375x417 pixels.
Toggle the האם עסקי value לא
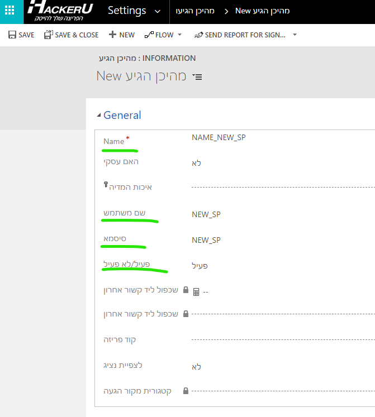(196, 163)
